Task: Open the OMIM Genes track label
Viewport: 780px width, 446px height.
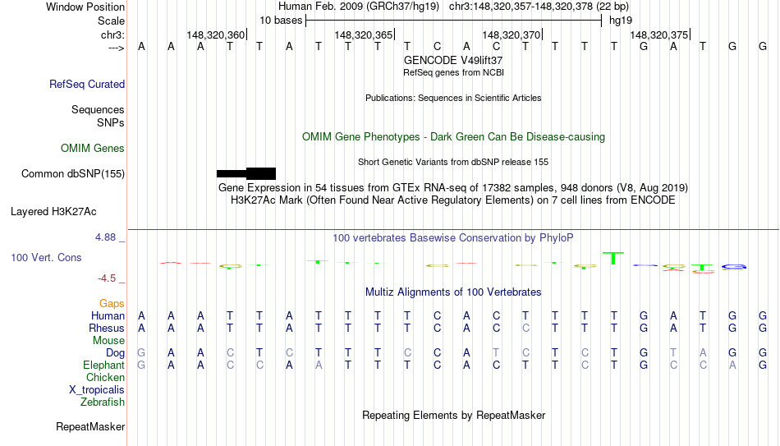Action: 93,149
